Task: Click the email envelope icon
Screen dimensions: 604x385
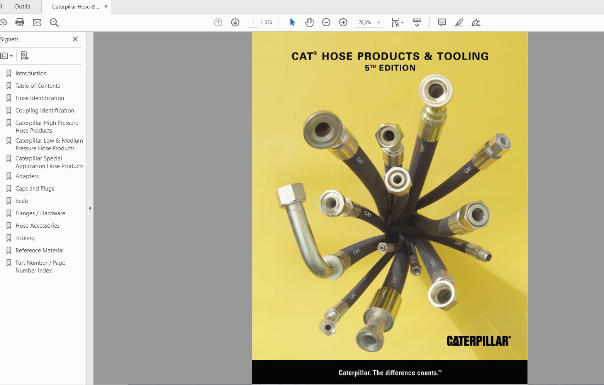Action: pos(37,22)
